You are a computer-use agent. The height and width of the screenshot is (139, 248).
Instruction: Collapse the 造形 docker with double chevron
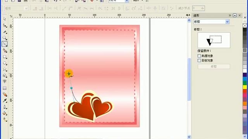point(230,15)
